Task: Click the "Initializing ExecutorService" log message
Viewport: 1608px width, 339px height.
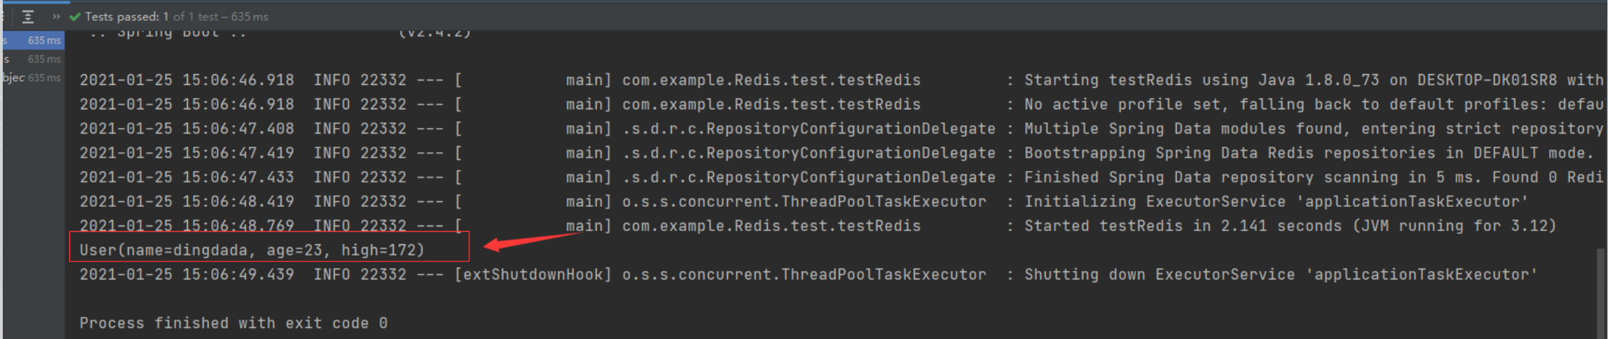Action: (x=1275, y=201)
